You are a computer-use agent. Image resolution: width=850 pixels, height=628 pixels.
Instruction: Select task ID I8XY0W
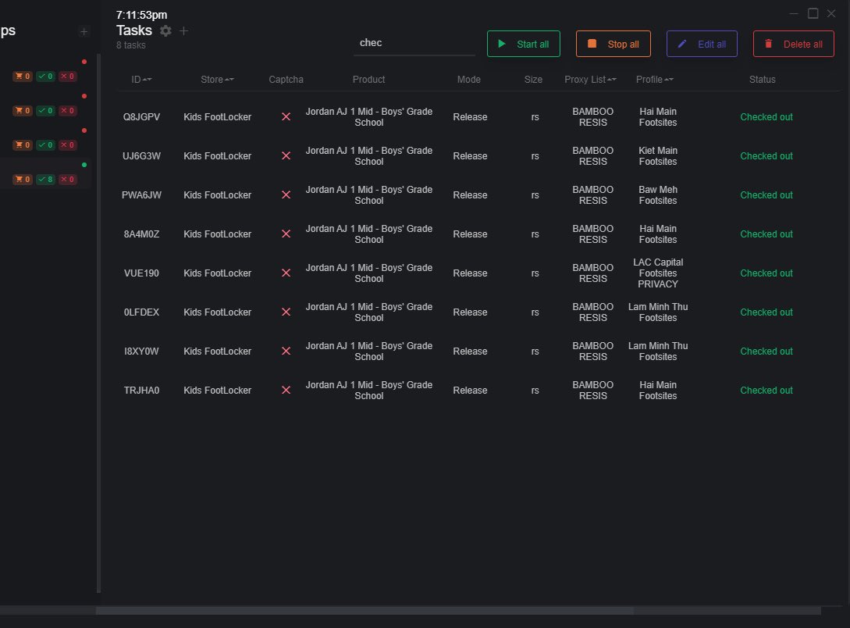pos(141,351)
